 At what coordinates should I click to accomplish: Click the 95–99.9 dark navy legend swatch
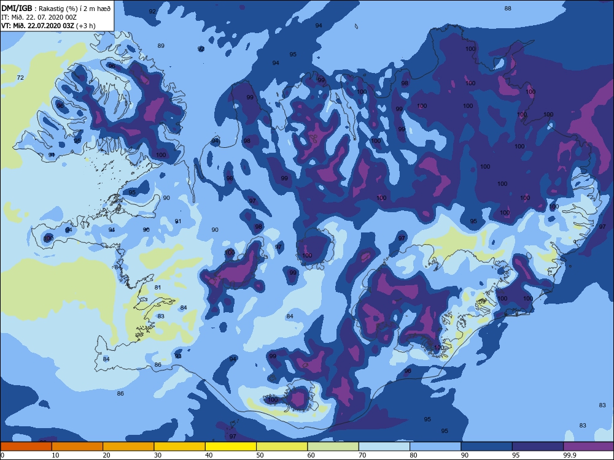click(538, 447)
